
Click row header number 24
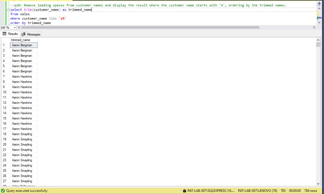pos(6,165)
